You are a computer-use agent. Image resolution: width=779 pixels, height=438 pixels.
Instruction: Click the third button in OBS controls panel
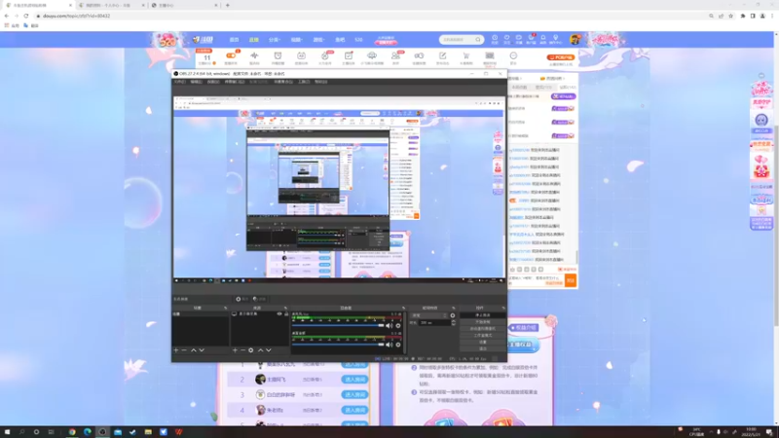[x=482, y=329]
